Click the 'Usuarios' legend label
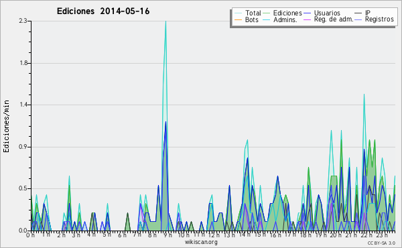The height and width of the screenshot is (248, 402). tap(327, 13)
